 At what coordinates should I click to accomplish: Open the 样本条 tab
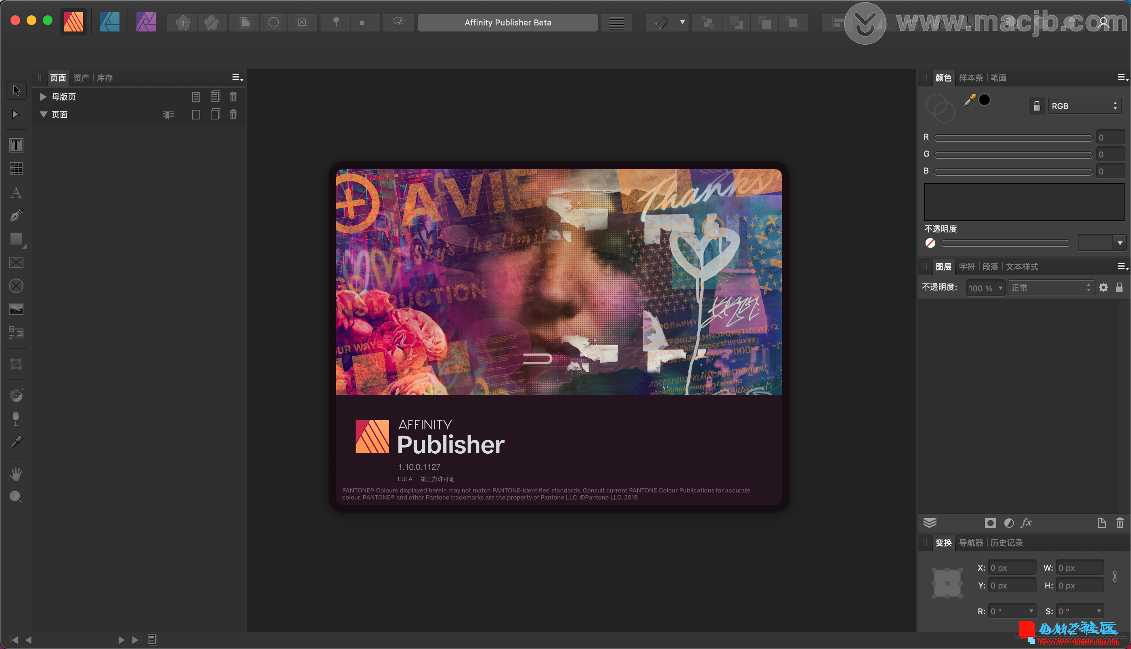[971, 78]
